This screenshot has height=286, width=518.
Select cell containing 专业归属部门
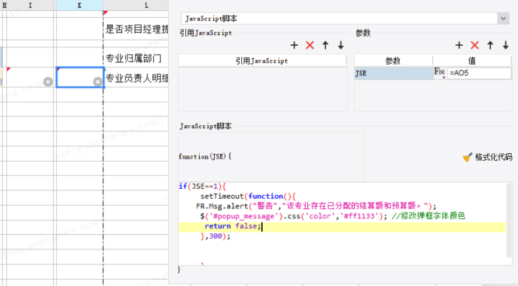(136, 57)
